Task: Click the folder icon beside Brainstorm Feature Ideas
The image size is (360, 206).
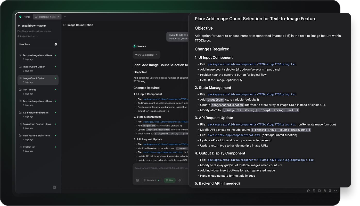Action: tap(20, 124)
